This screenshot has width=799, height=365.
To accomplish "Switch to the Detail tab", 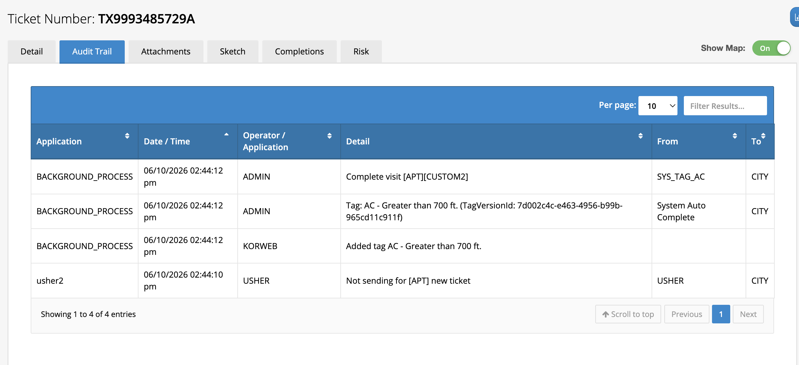I will [x=32, y=52].
